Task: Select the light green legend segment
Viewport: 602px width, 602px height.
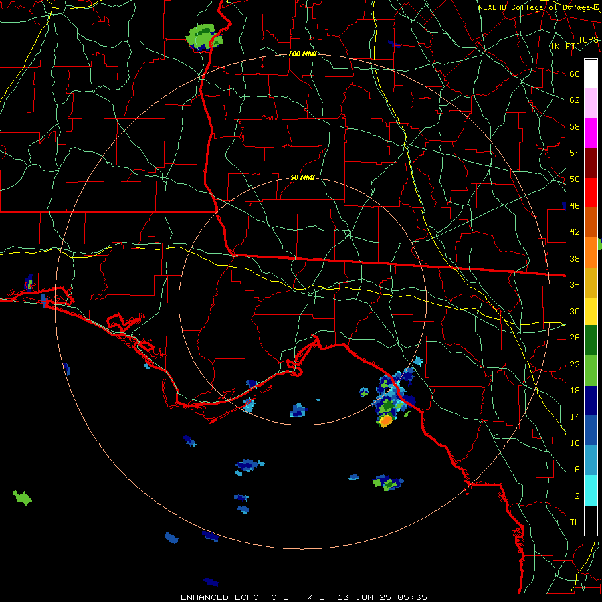Action: (x=591, y=371)
